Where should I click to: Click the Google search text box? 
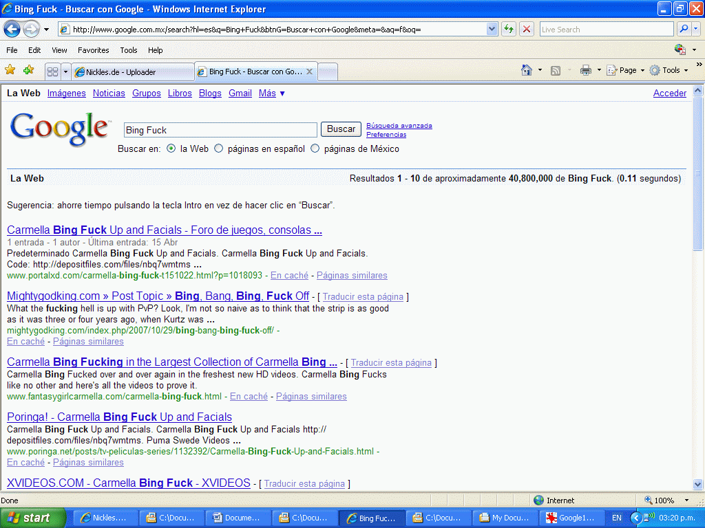click(220, 130)
